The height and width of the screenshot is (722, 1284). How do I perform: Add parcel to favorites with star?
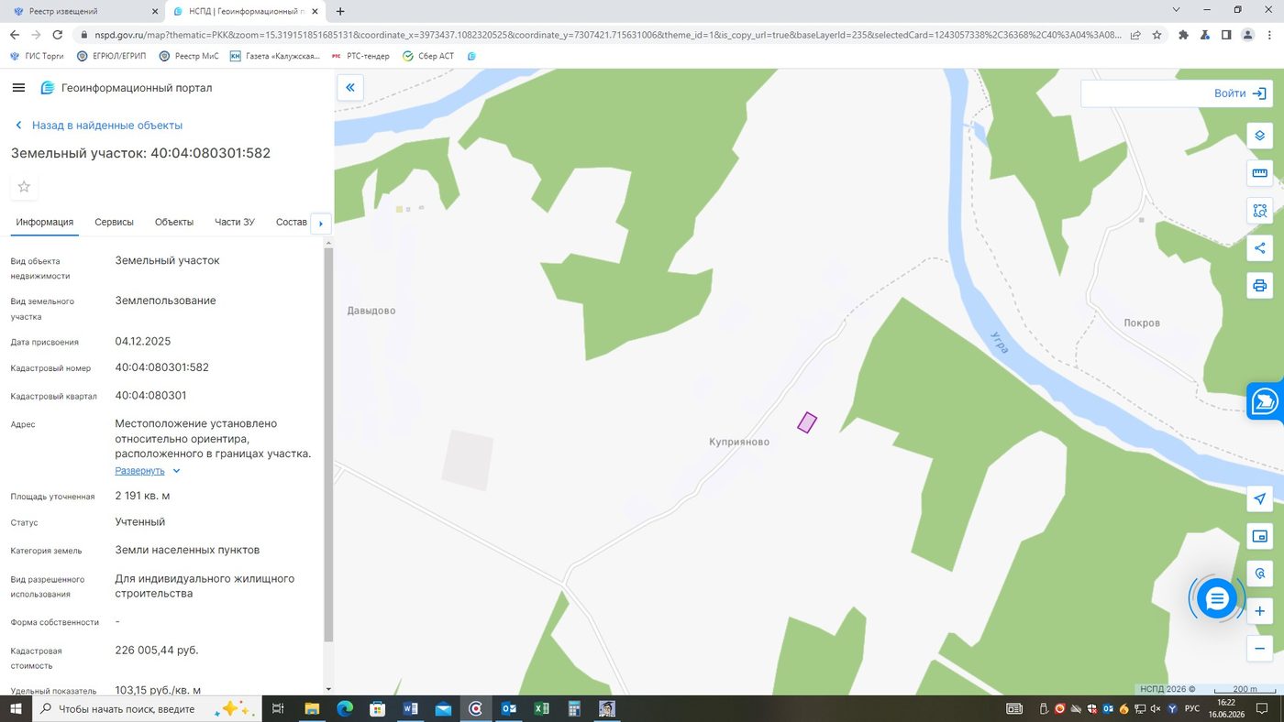[24, 187]
